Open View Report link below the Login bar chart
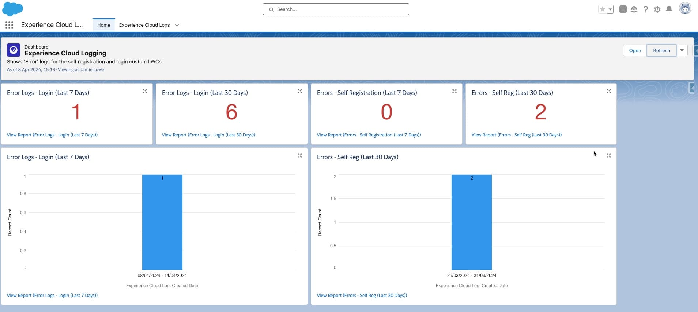The image size is (698, 312). coord(52,296)
